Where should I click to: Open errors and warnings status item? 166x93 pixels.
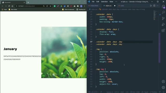click(93, 92)
